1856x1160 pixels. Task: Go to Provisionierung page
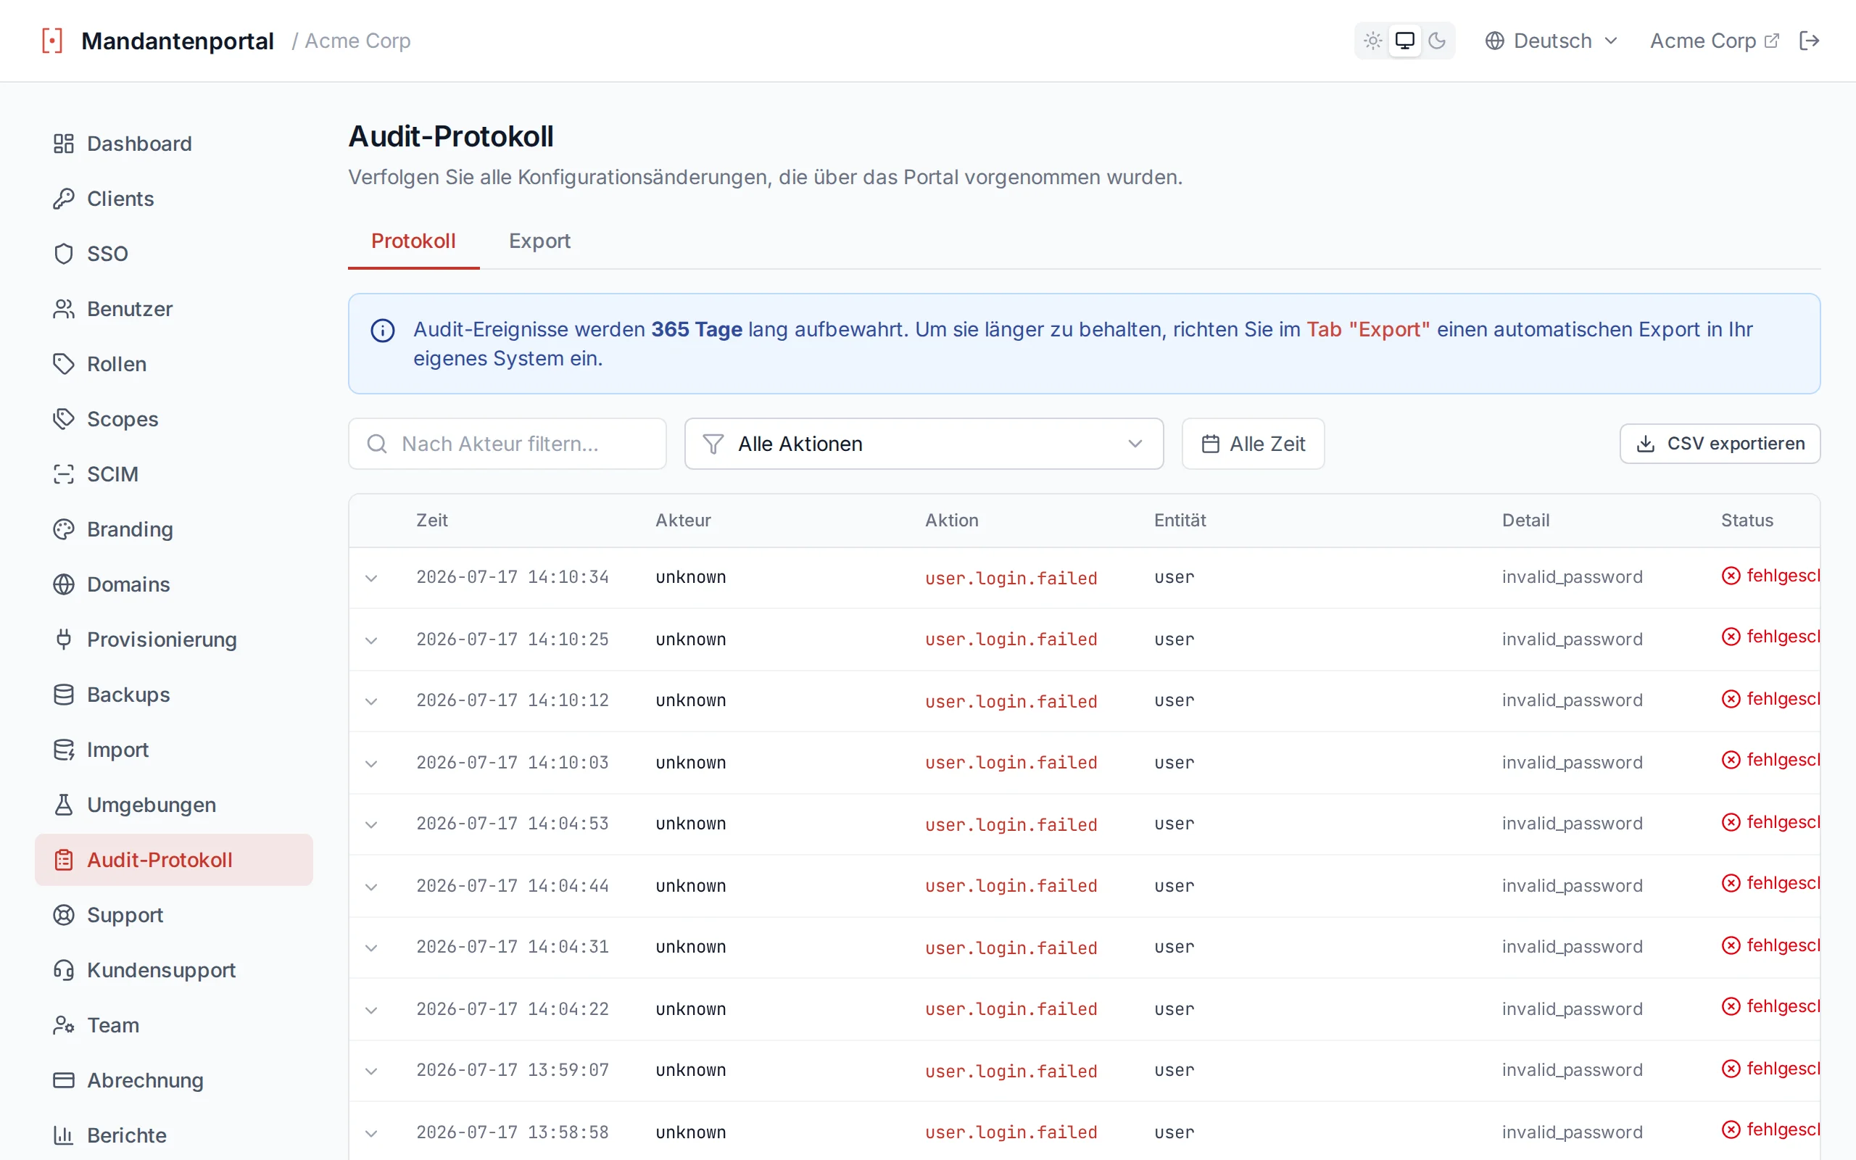point(174,640)
